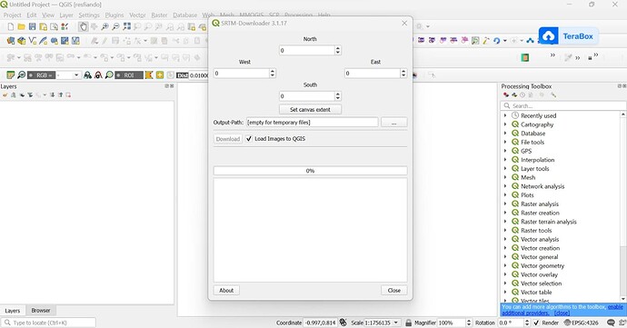Click the 0% download progress bar
This screenshot has height=328, width=627.
310,171
